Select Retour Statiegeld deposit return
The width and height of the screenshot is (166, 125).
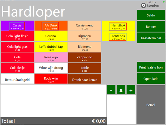(x=17, y=79)
